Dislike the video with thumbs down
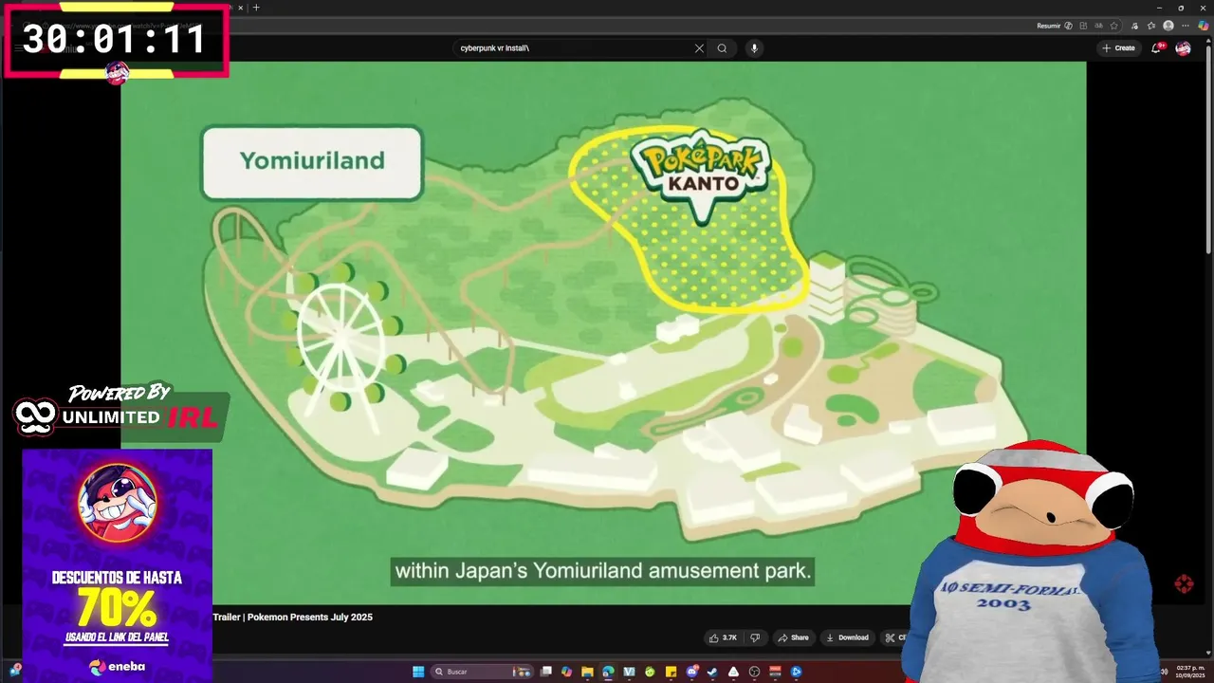 tap(755, 637)
